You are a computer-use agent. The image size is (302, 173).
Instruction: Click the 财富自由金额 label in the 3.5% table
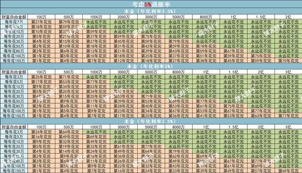(14, 16)
